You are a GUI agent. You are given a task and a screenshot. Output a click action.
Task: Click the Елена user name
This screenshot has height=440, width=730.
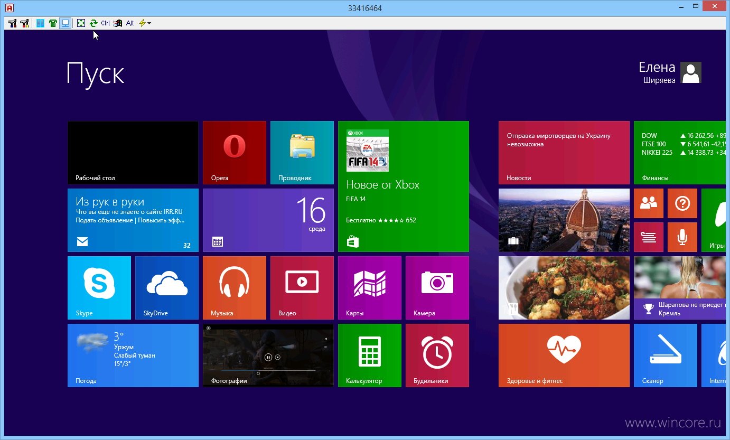[x=657, y=67]
